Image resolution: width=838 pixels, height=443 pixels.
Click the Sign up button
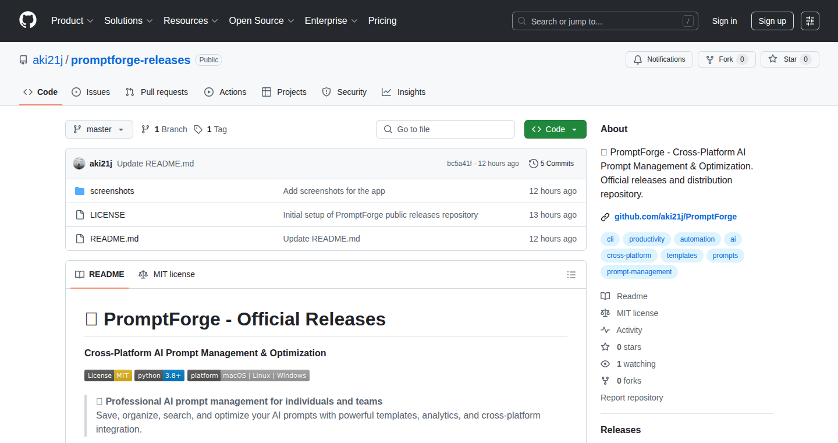pos(772,21)
